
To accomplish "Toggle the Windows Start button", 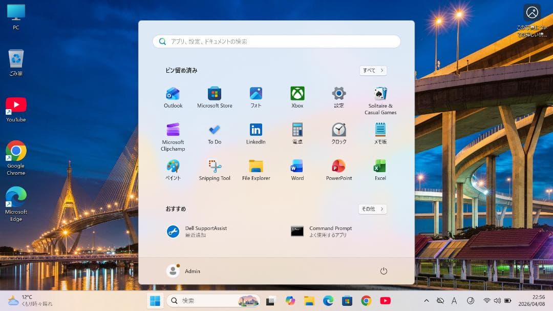I will tap(155, 301).
